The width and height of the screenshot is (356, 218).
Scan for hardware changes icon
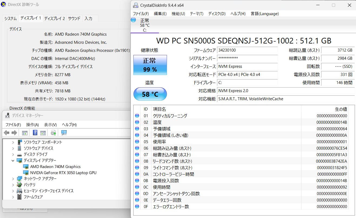point(64,133)
